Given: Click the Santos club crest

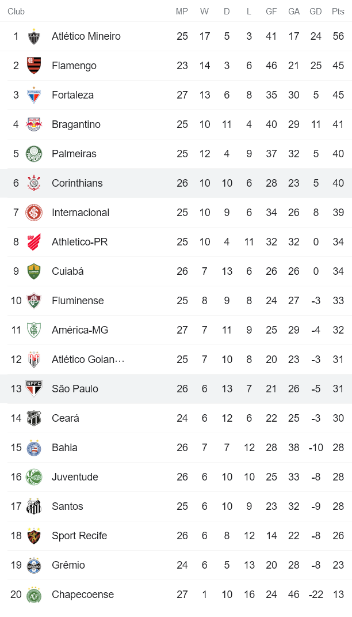Looking at the screenshot, I should (34, 506).
